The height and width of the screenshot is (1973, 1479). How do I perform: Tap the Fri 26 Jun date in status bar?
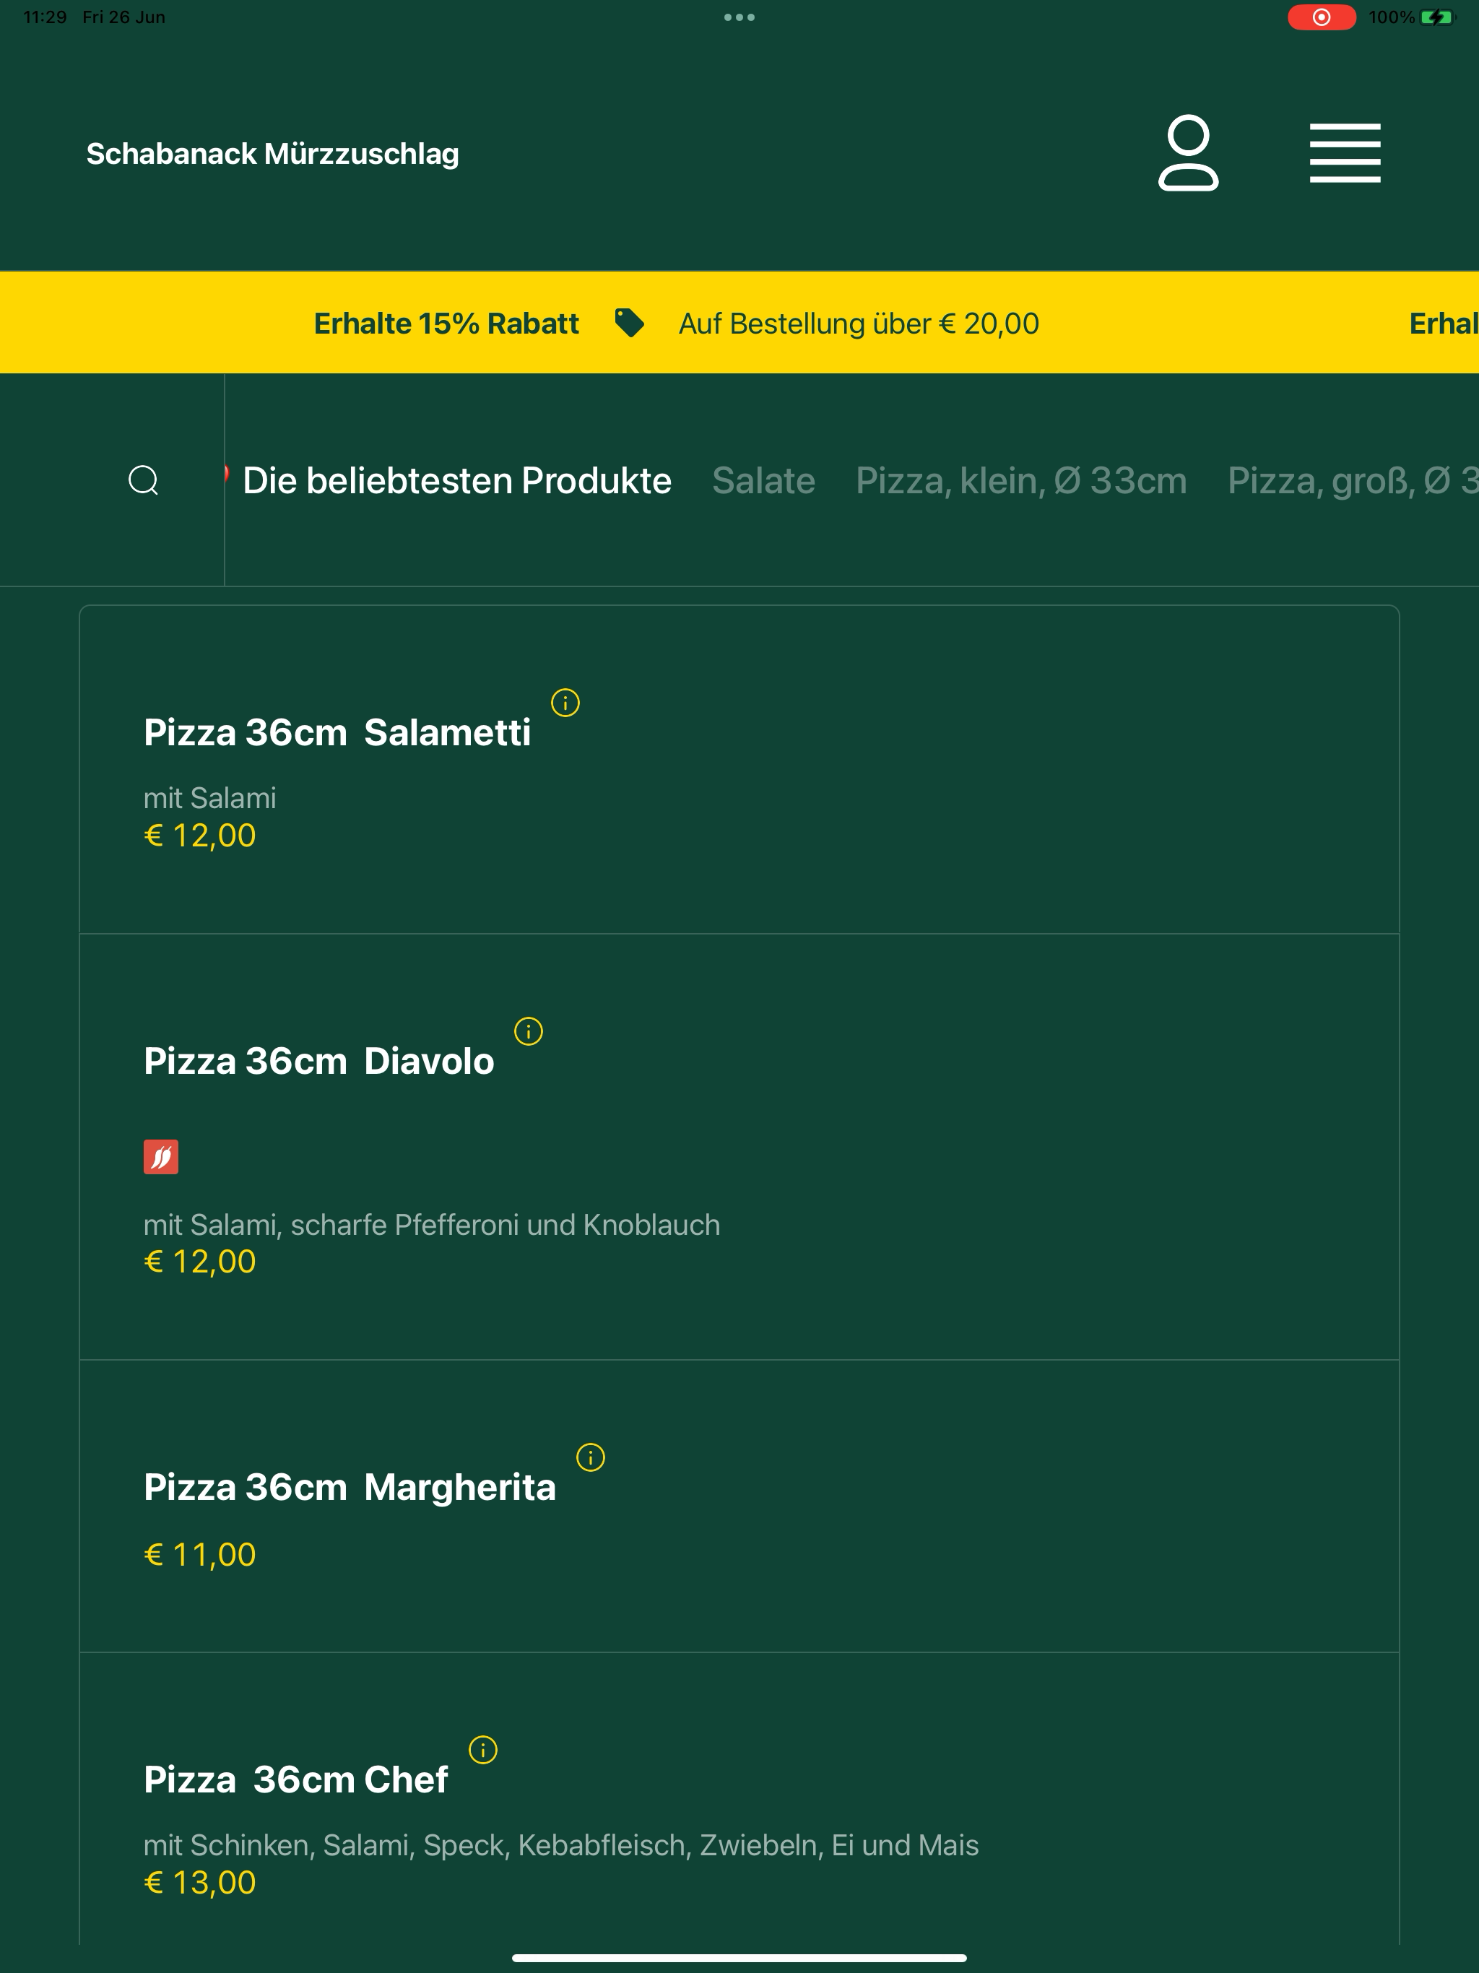tap(124, 17)
